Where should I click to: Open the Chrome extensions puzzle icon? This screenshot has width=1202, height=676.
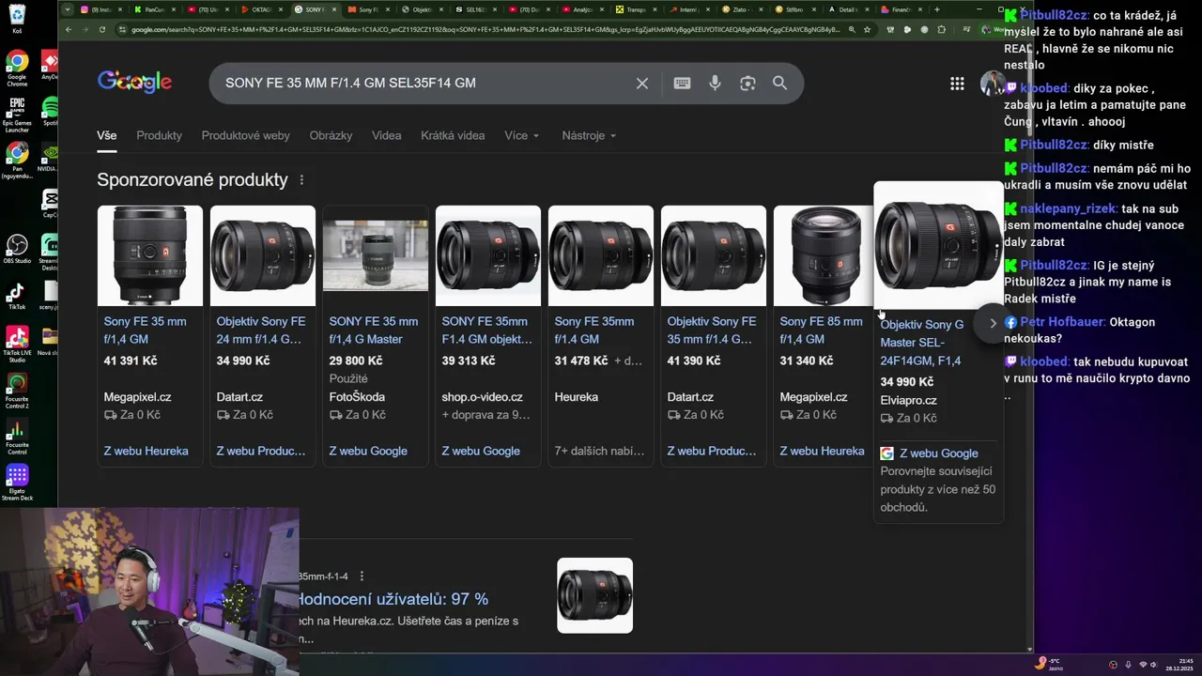941,29
